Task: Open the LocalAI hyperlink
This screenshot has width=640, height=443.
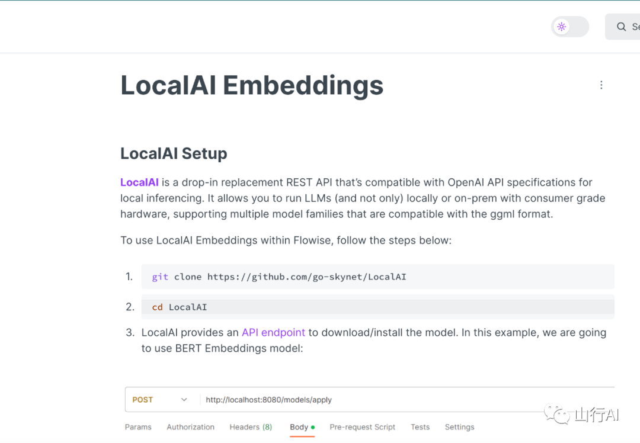Action: click(x=139, y=182)
